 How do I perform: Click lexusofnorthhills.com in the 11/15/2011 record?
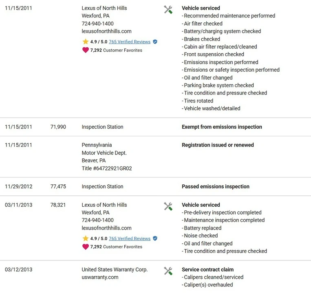(x=106, y=31)
